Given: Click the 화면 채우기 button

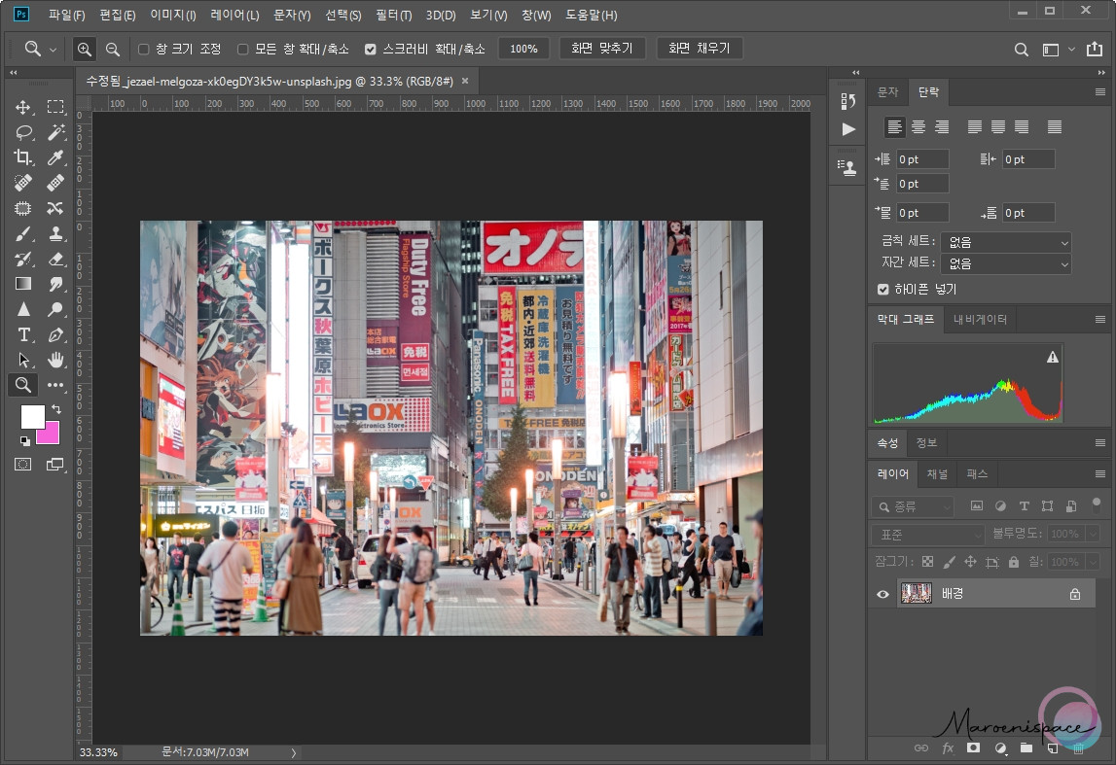Looking at the screenshot, I should tap(700, 49).
